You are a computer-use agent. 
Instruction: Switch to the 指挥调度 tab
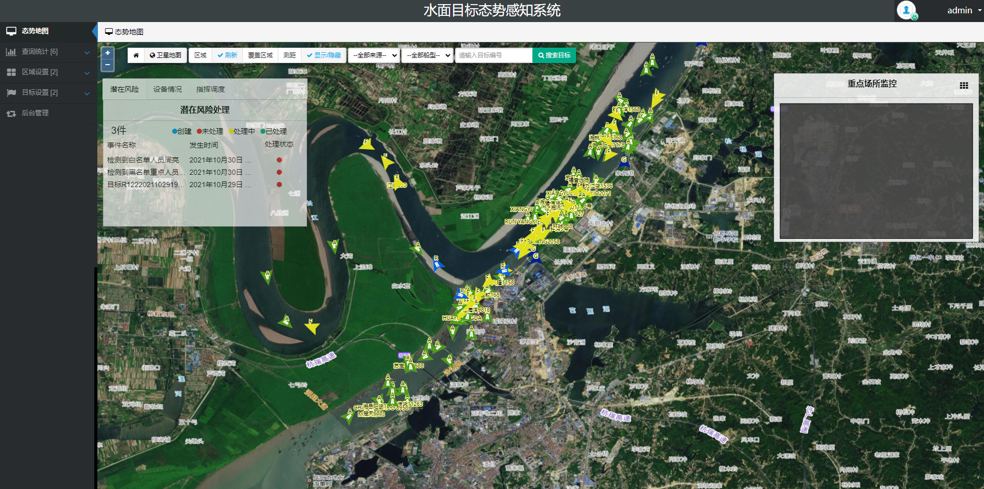pyautogui.click(x=211, y=89)
